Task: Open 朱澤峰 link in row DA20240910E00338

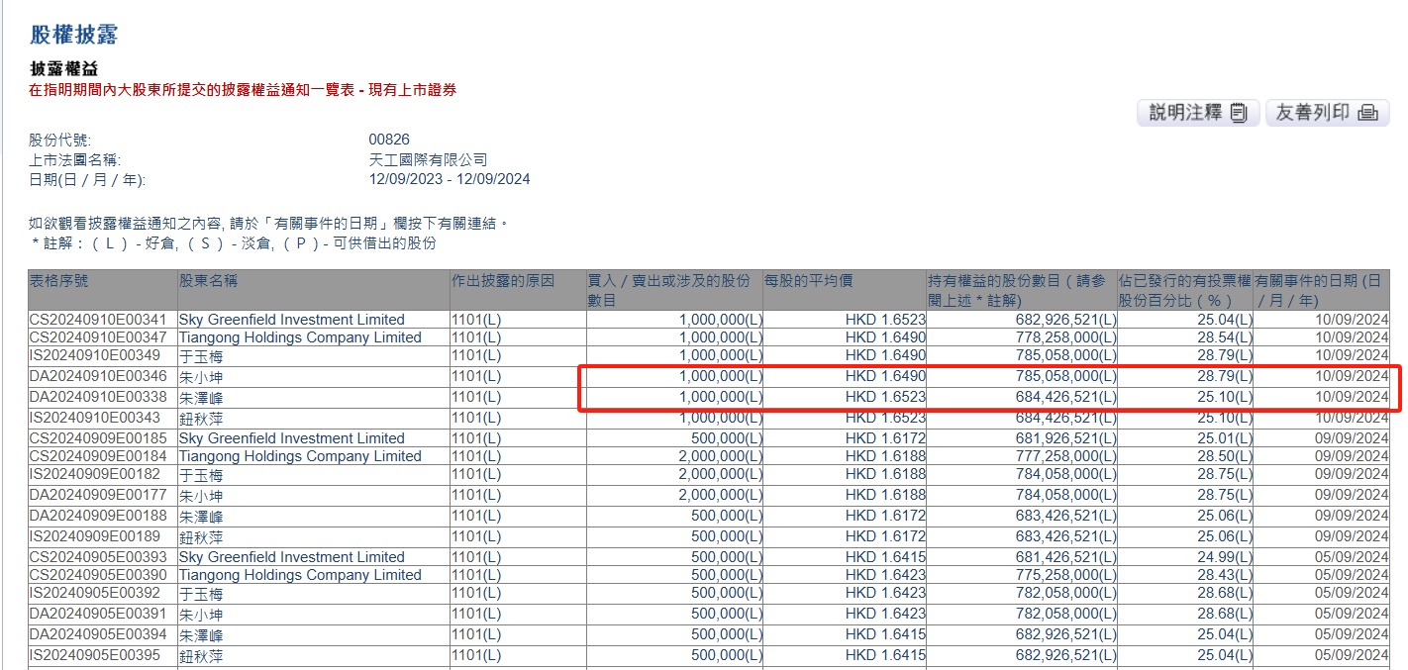Action: pos(201,397)
